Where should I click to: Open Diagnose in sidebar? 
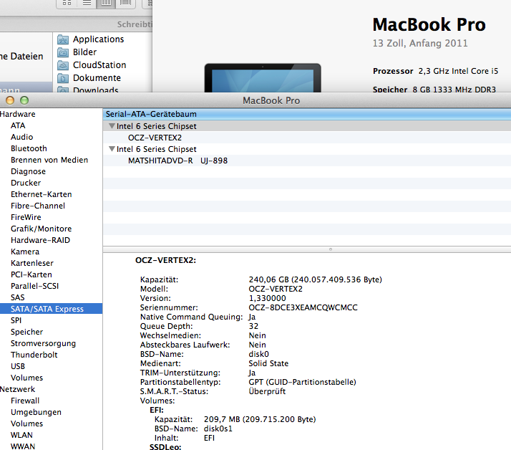point(28,171)
